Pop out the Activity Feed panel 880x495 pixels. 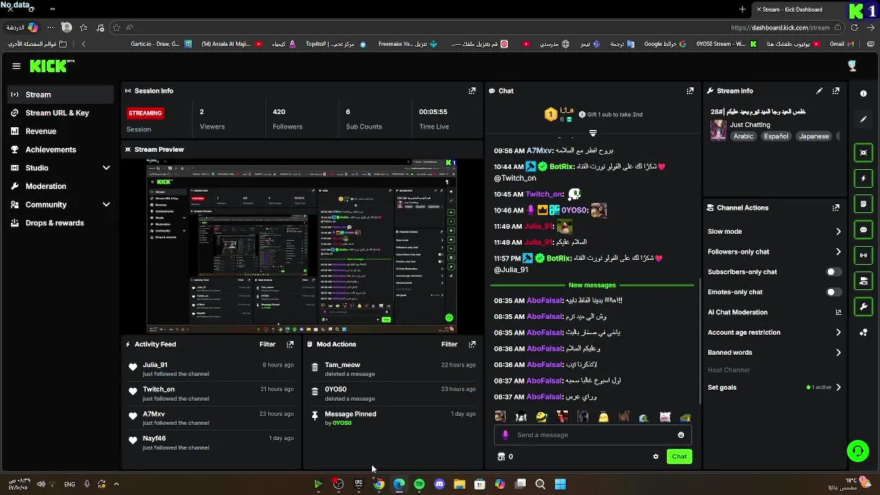289,344
